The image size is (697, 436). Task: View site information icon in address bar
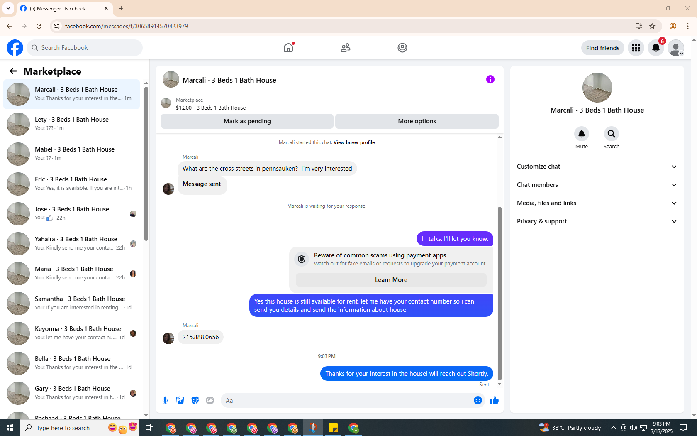click(x=57, y=26)
